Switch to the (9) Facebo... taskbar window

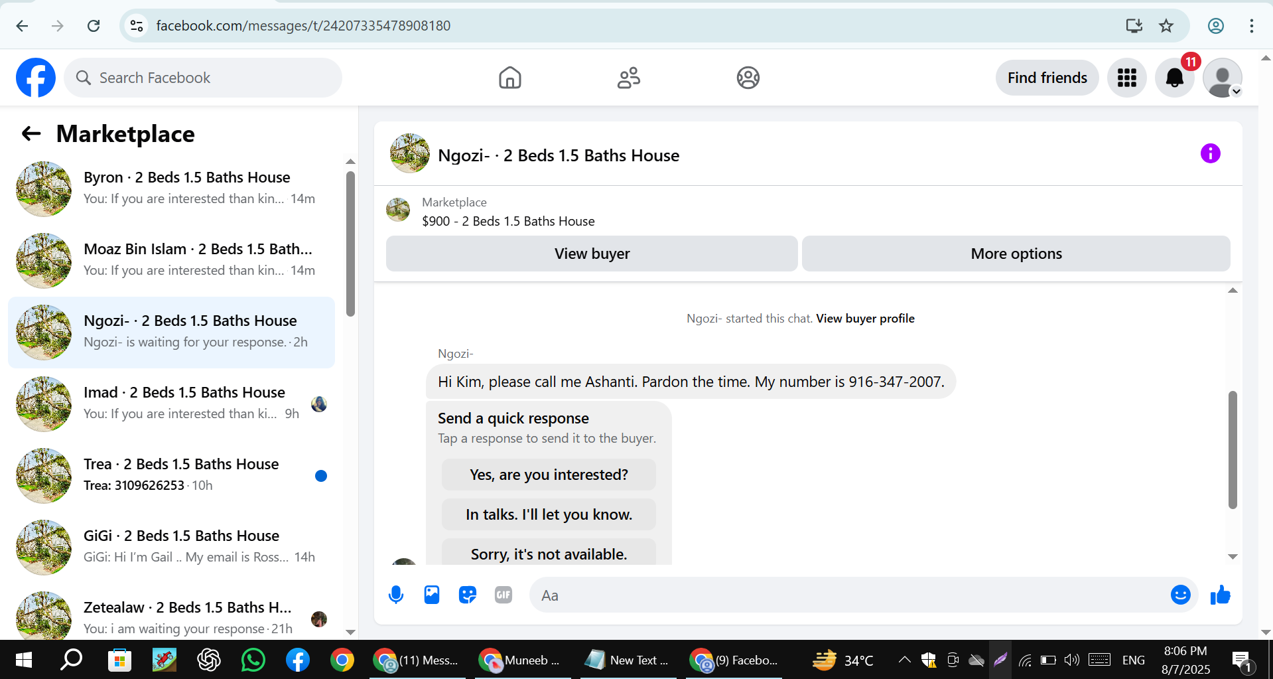(x=734, y=660)
